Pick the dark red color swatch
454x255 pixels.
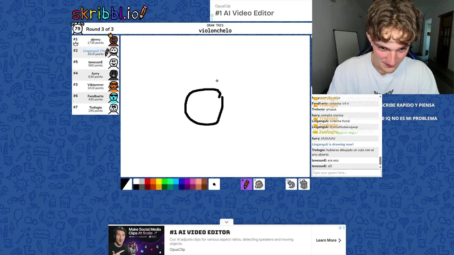[x=148, y=187]
